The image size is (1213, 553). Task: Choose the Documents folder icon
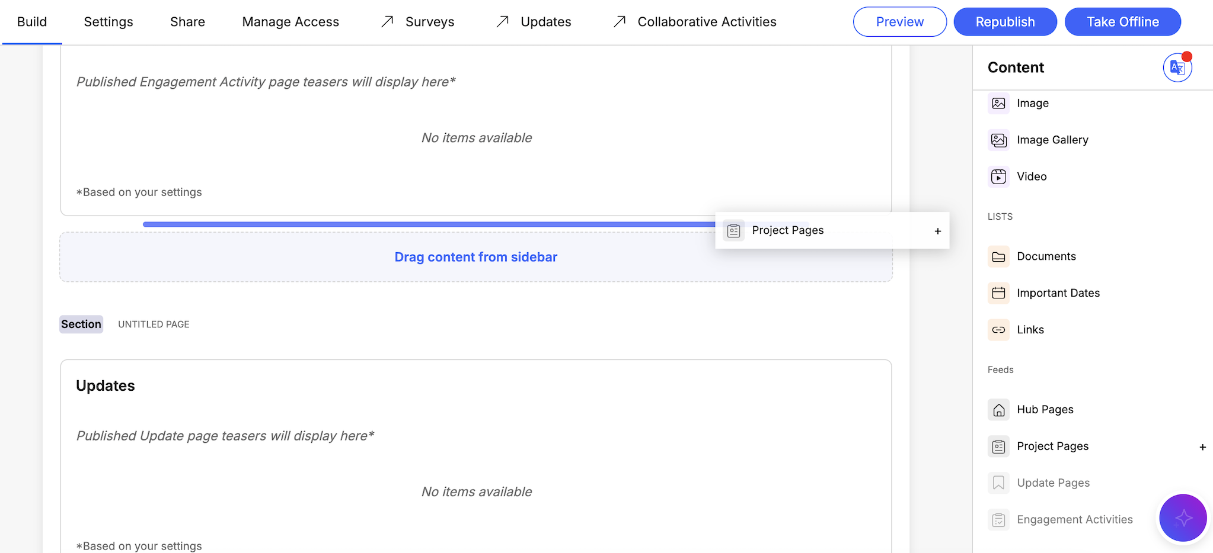coord(998,256)
